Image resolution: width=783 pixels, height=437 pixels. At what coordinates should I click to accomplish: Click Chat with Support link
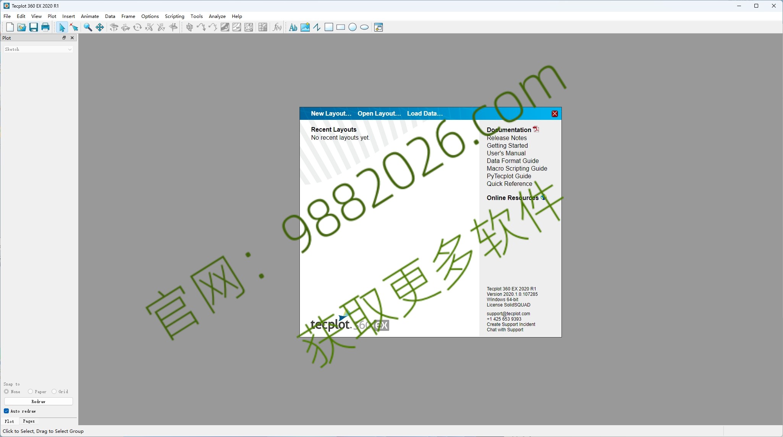[x=505, y=330]
